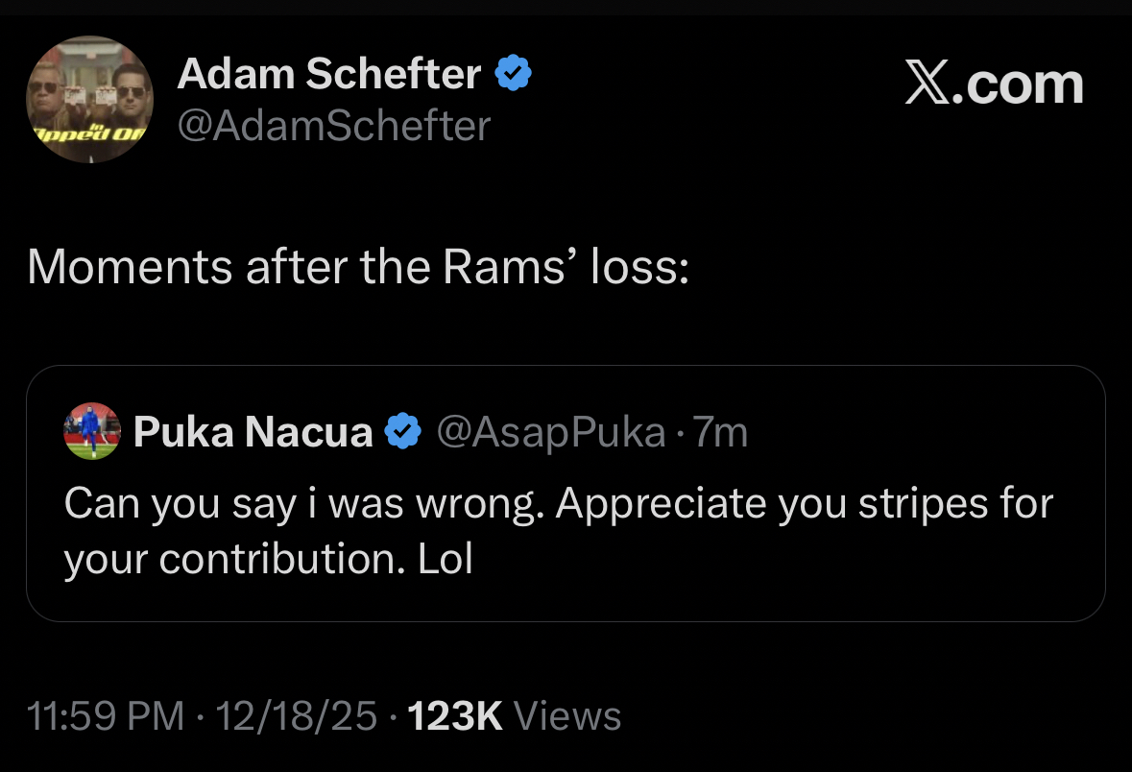Click Adam Schefter's profile avatar
Viewport: 1132px width, 772px height.
tap(89, 100)
